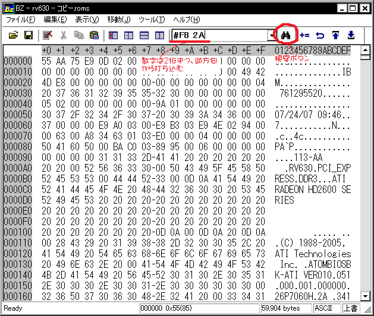Click ASCII text K-ATI VER010.051
Image resolution: width=374 pixels, height=316 pixels.
(x=313, y=275)
